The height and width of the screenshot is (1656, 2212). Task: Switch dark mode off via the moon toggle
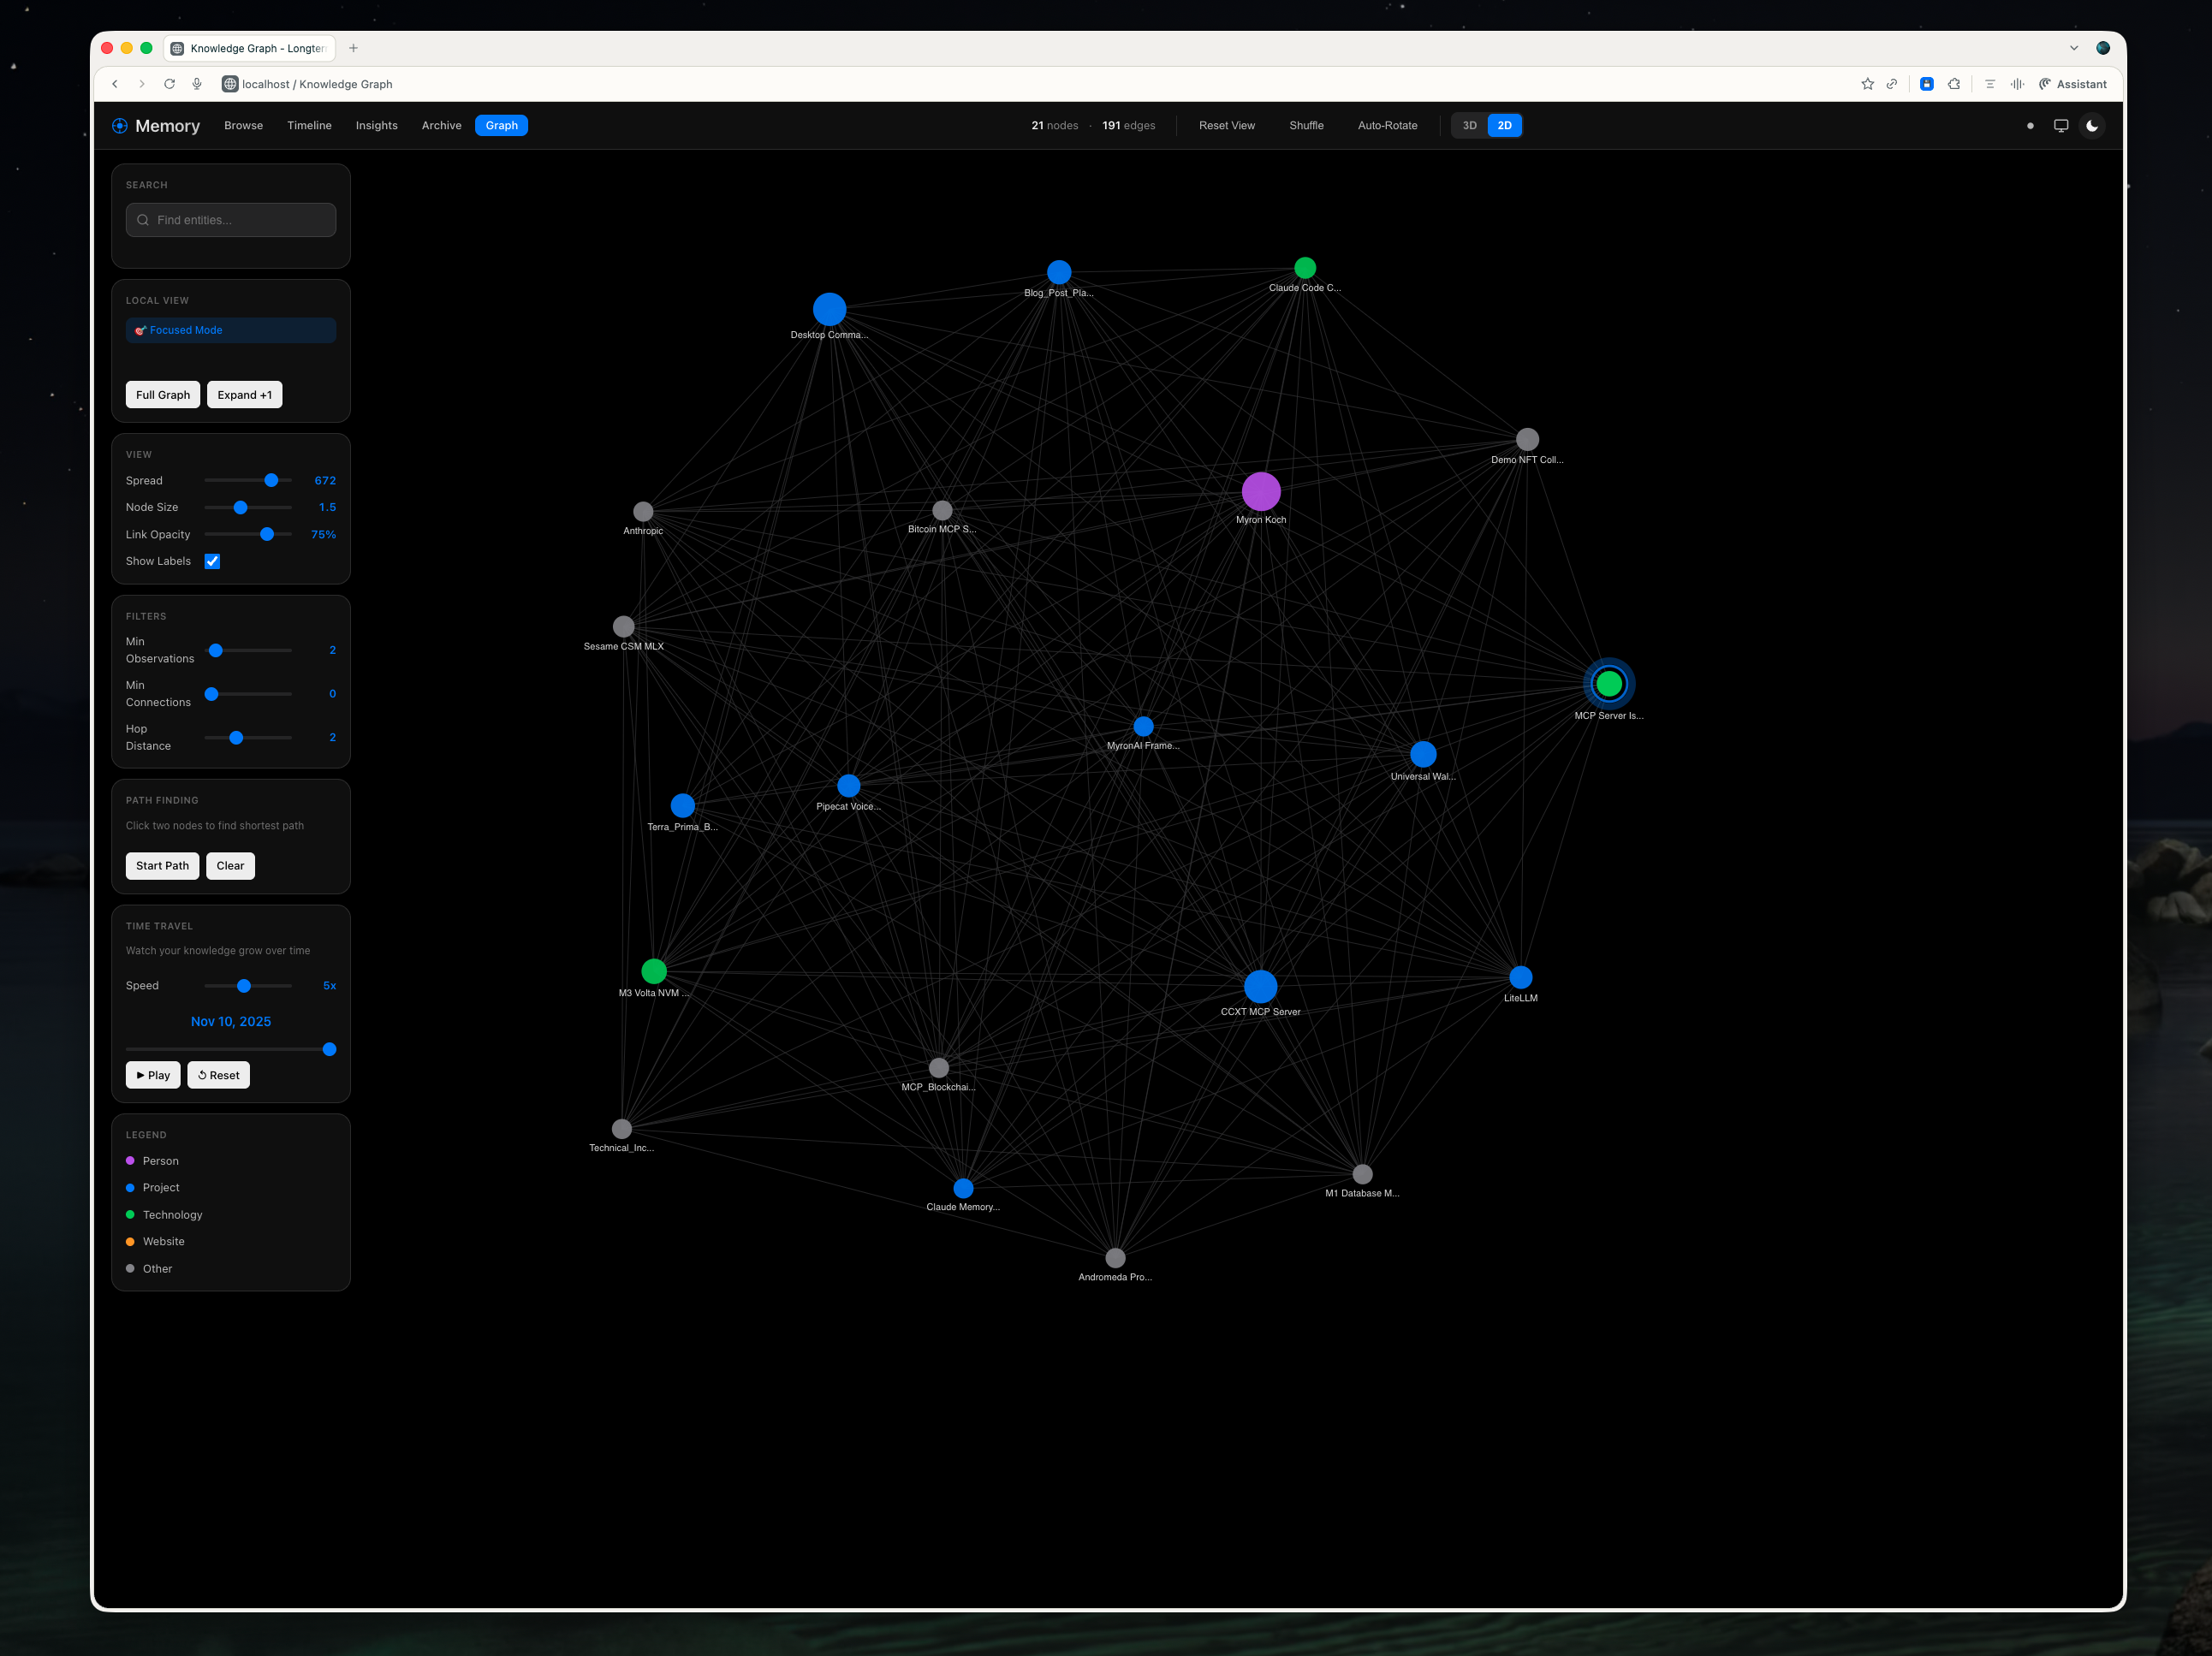click(2092, 125)
